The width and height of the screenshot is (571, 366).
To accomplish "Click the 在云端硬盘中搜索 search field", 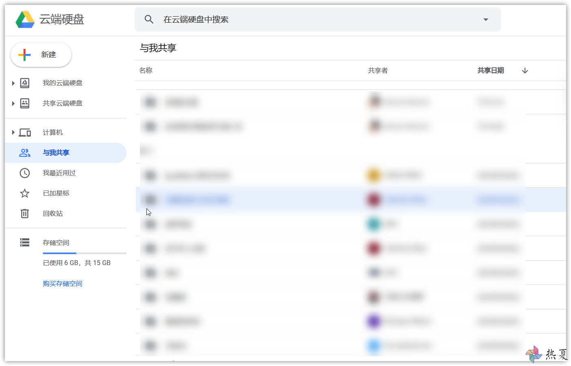I will 318,19.
